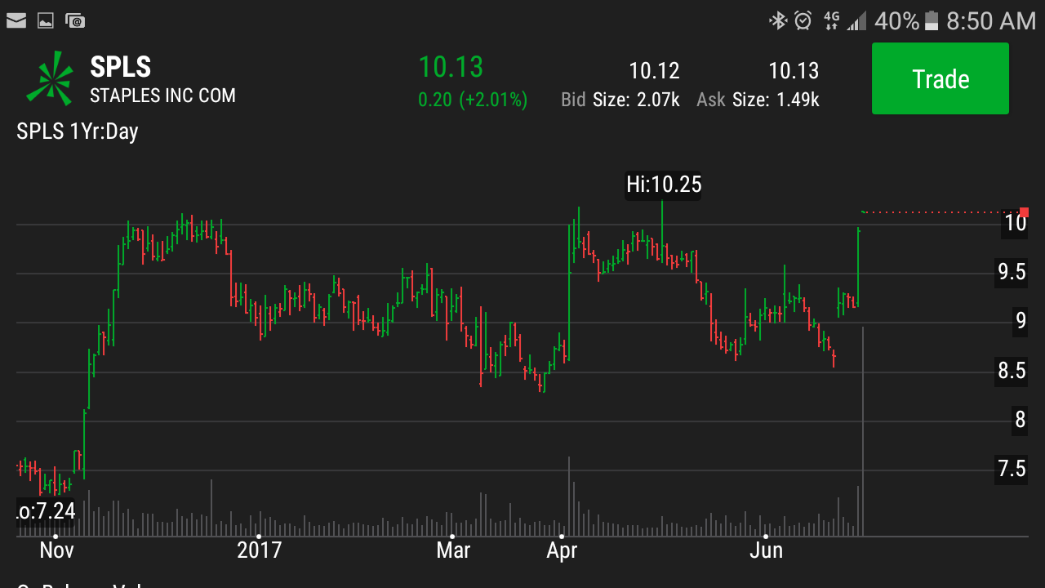The height and width of the screenshot is (588, 1045).
Task: Tap the green Staples starburst logo
Action: pyautogui.click(x=50, y=78)
